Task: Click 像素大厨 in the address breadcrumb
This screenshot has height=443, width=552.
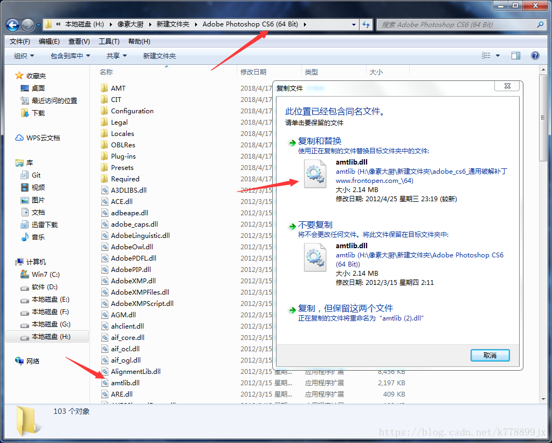Action: 130,24
